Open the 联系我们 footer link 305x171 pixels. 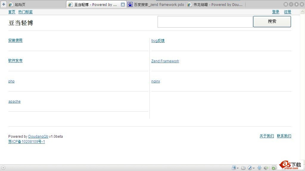[284, 136]
